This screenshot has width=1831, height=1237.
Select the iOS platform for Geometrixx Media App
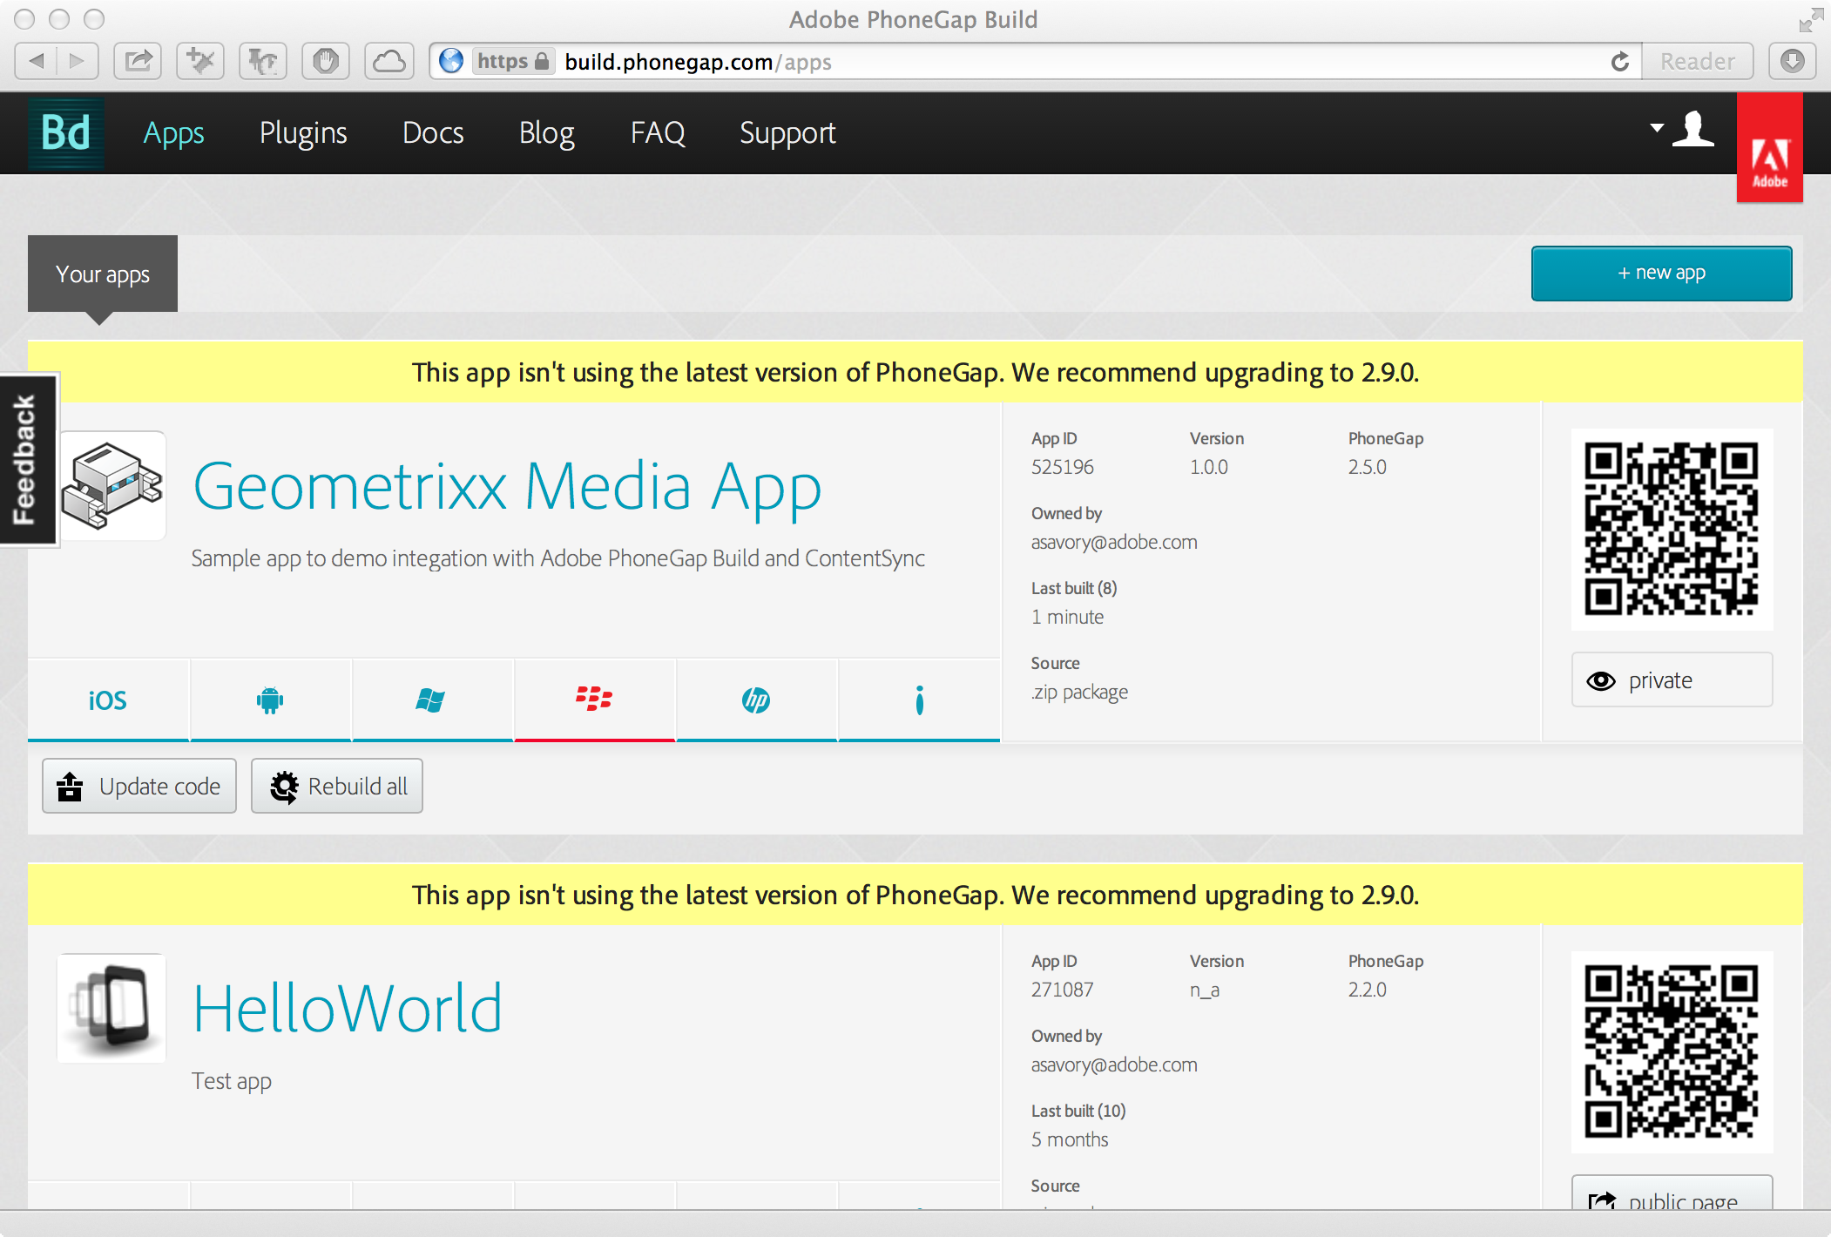(108, 700)
